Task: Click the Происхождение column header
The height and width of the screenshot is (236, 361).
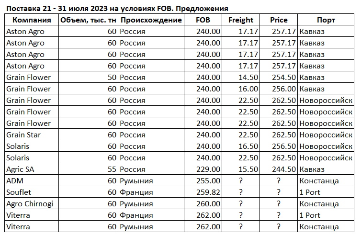Action: pyautogui.click(x=151, y=20)
